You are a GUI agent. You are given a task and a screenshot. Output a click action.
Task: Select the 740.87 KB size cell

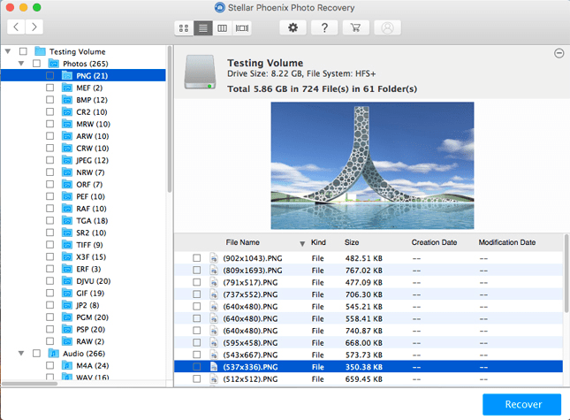(x=363, y=331)
